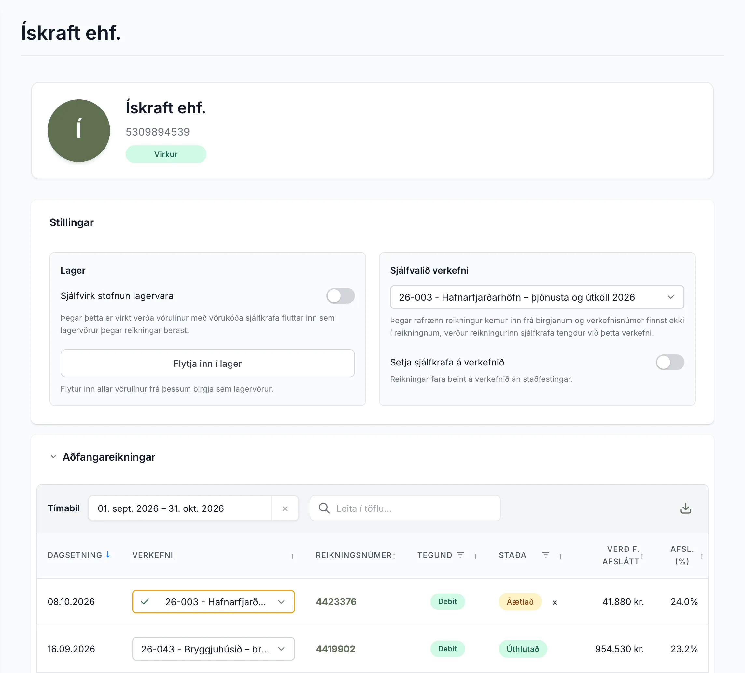Screen dimensions: 745x673
Task: Open invoice number 4423376
Action: pyautogui.click(x=336, y=602)
